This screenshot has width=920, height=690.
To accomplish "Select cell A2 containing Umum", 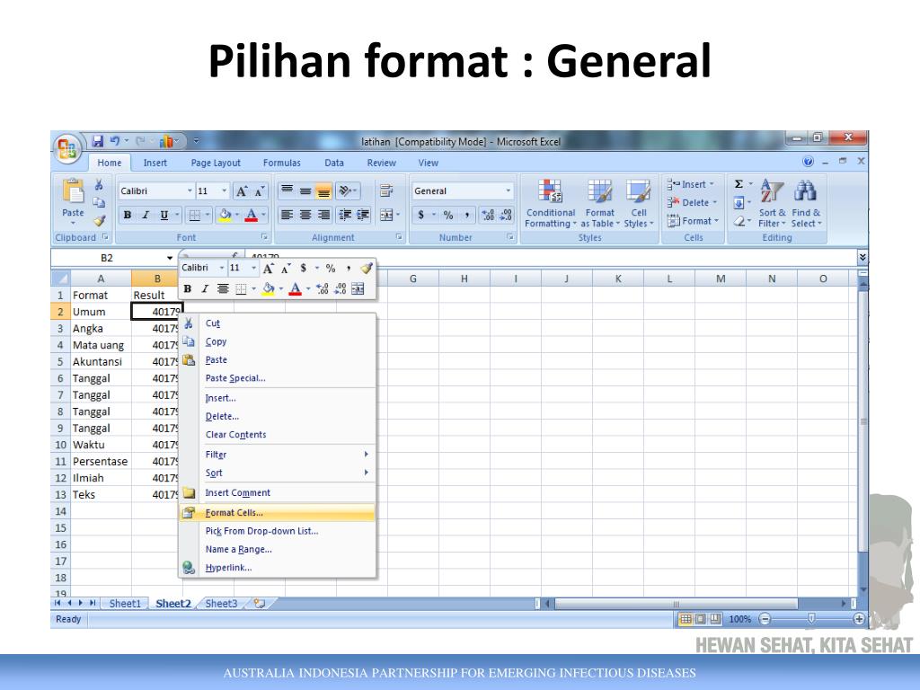I will [101, 312].
